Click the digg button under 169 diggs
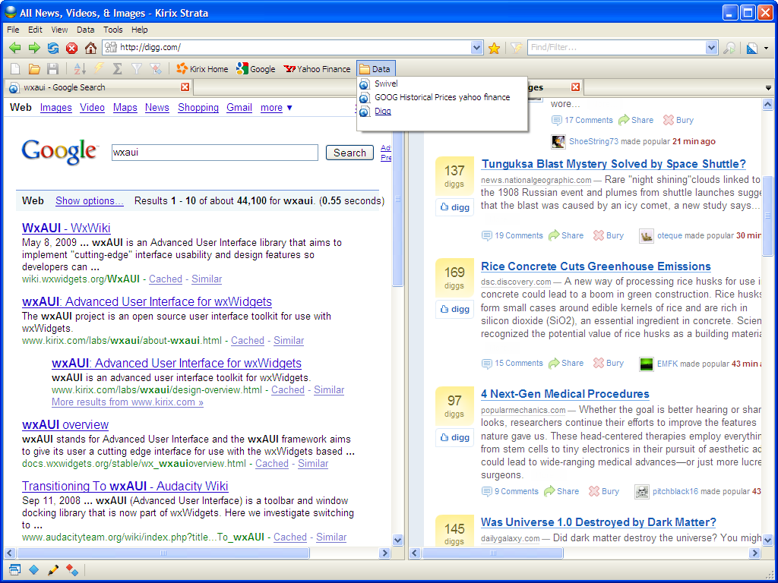 [455, 309]
